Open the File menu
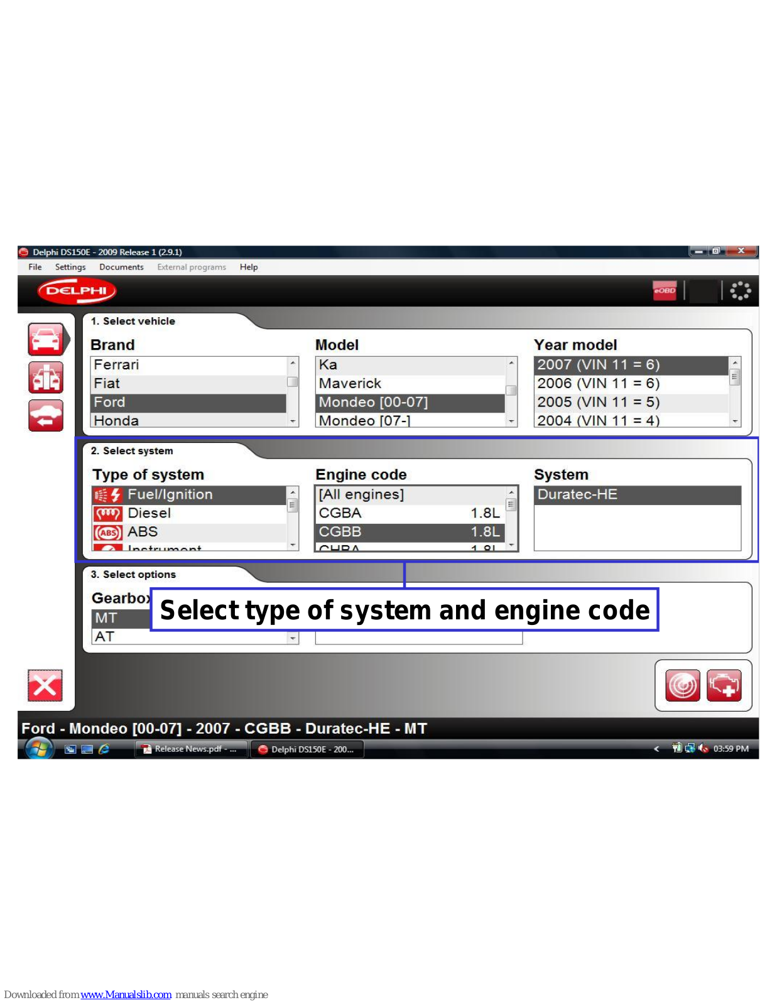 pyautogui.click(x=35, y=267)
